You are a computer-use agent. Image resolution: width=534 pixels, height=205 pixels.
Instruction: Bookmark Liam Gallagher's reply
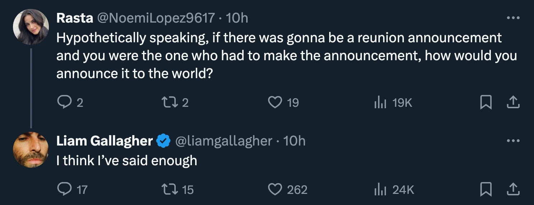point(485,189)
